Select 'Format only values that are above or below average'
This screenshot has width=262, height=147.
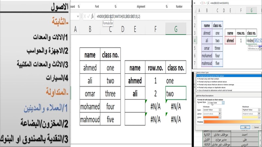(228, 85)
